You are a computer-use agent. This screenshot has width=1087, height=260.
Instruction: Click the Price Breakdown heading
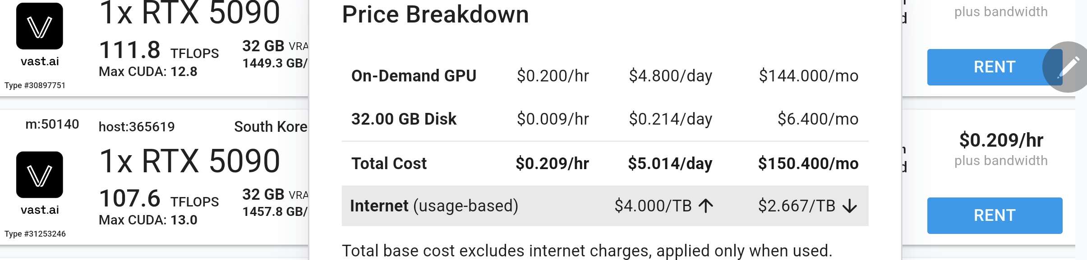pyautogui.click(x=435, y=14)
